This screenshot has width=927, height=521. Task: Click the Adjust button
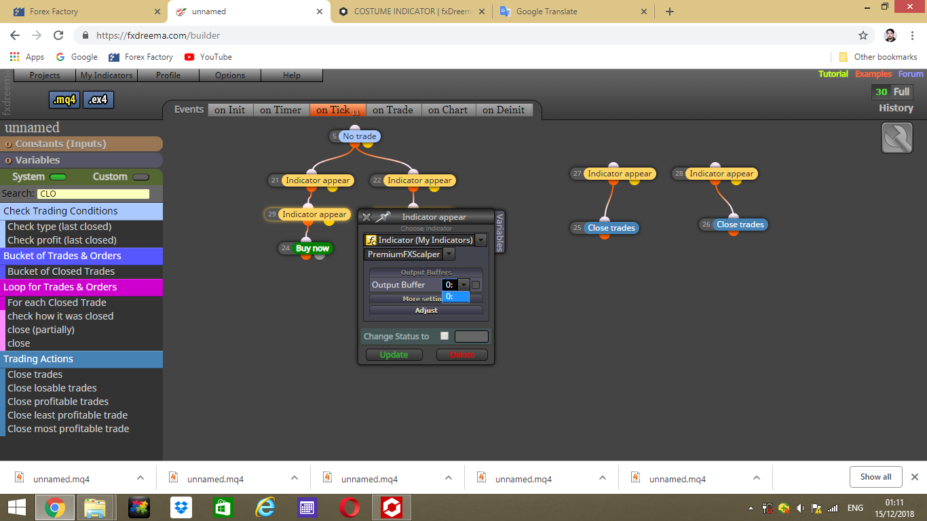tap(426, 310)
